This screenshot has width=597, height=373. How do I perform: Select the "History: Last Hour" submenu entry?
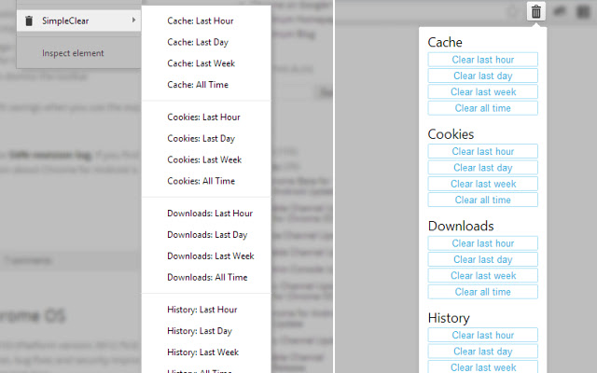tap(202, 310)
